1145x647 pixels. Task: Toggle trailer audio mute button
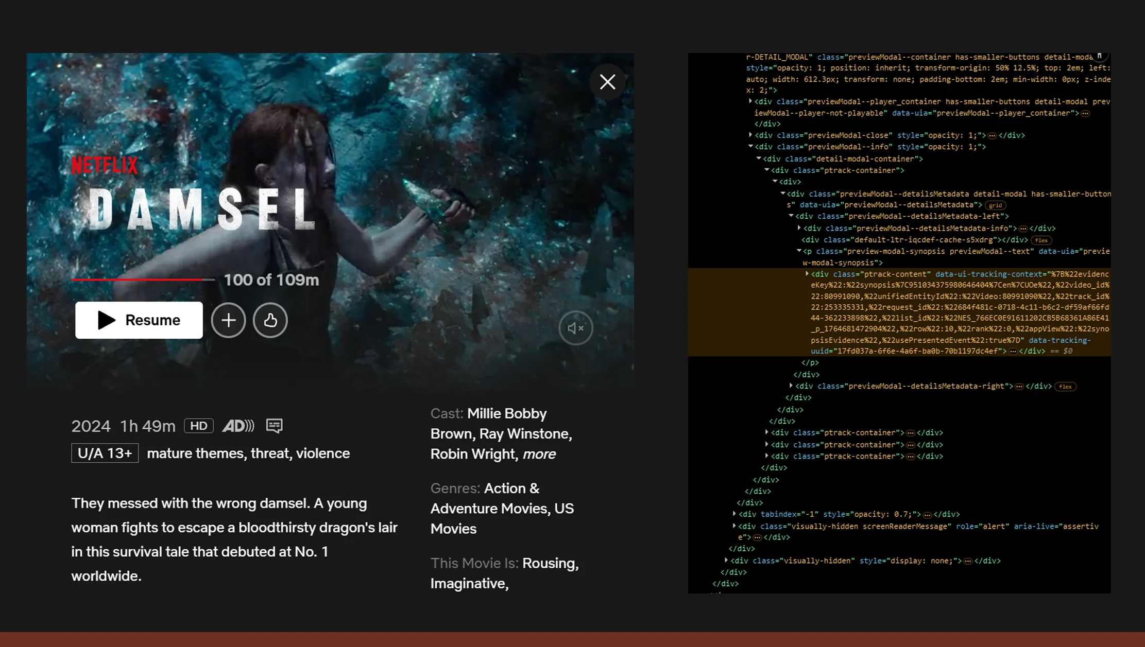tap(575, 328)
